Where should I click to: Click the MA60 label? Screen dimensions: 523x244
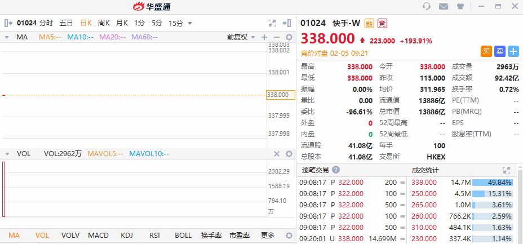click(x=144, y=37)
